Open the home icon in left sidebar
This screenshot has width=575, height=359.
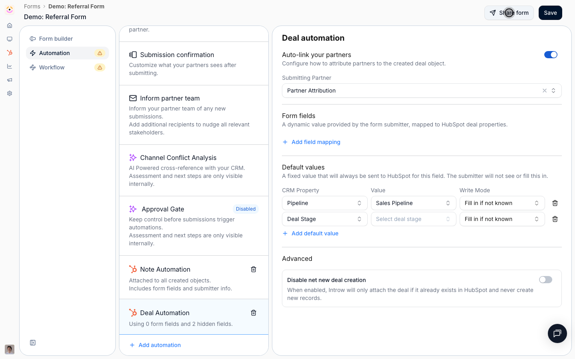(10, 26)
